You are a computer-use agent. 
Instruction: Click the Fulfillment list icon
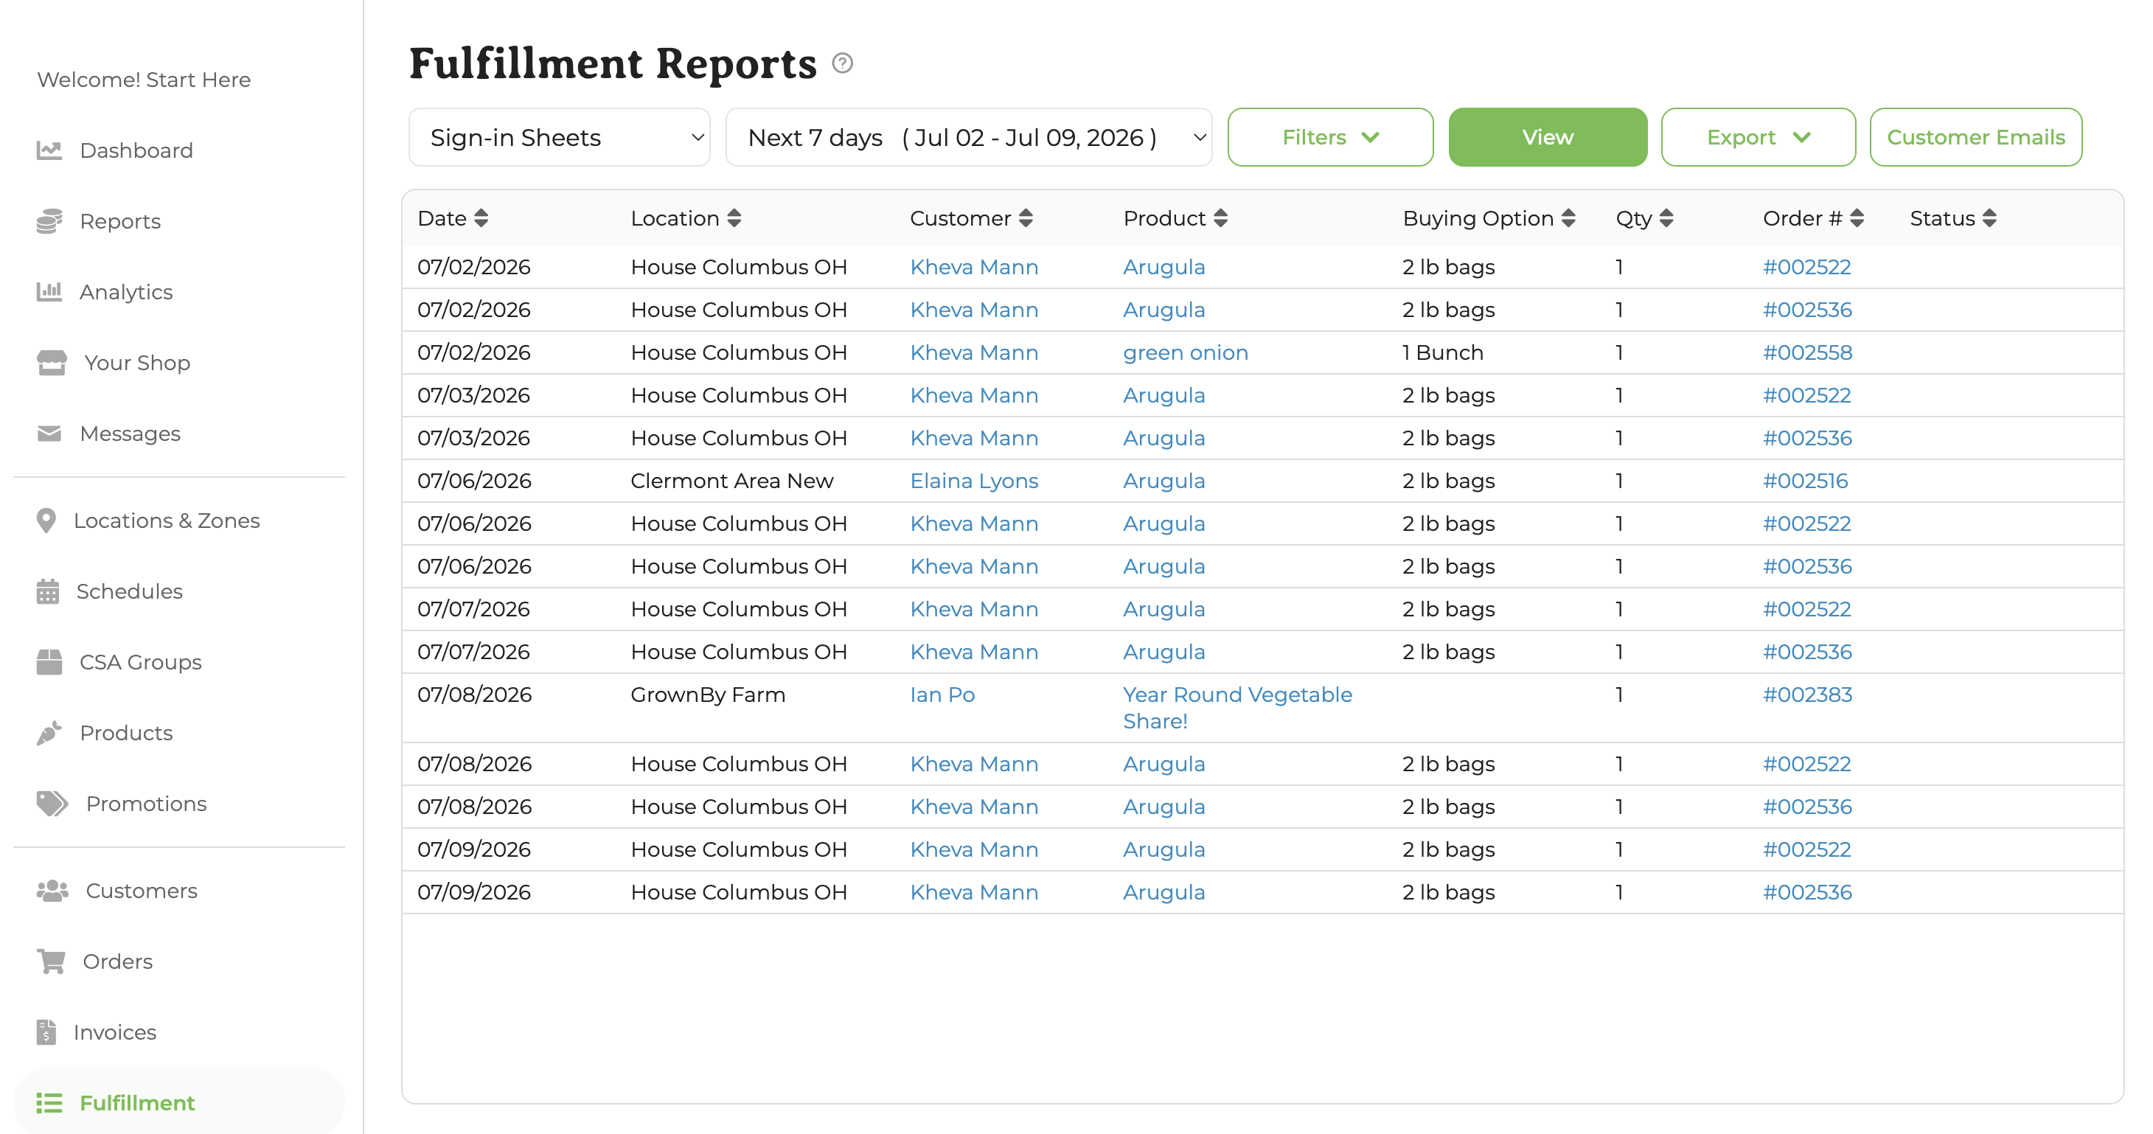tap(49, 1103)
